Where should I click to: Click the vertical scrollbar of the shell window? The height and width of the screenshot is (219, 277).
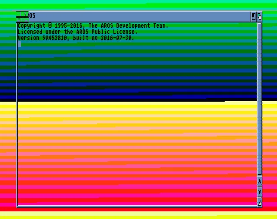pos(259,99)
